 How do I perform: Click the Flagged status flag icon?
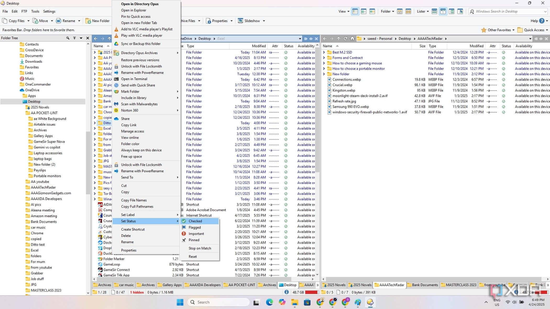[184, 227]
